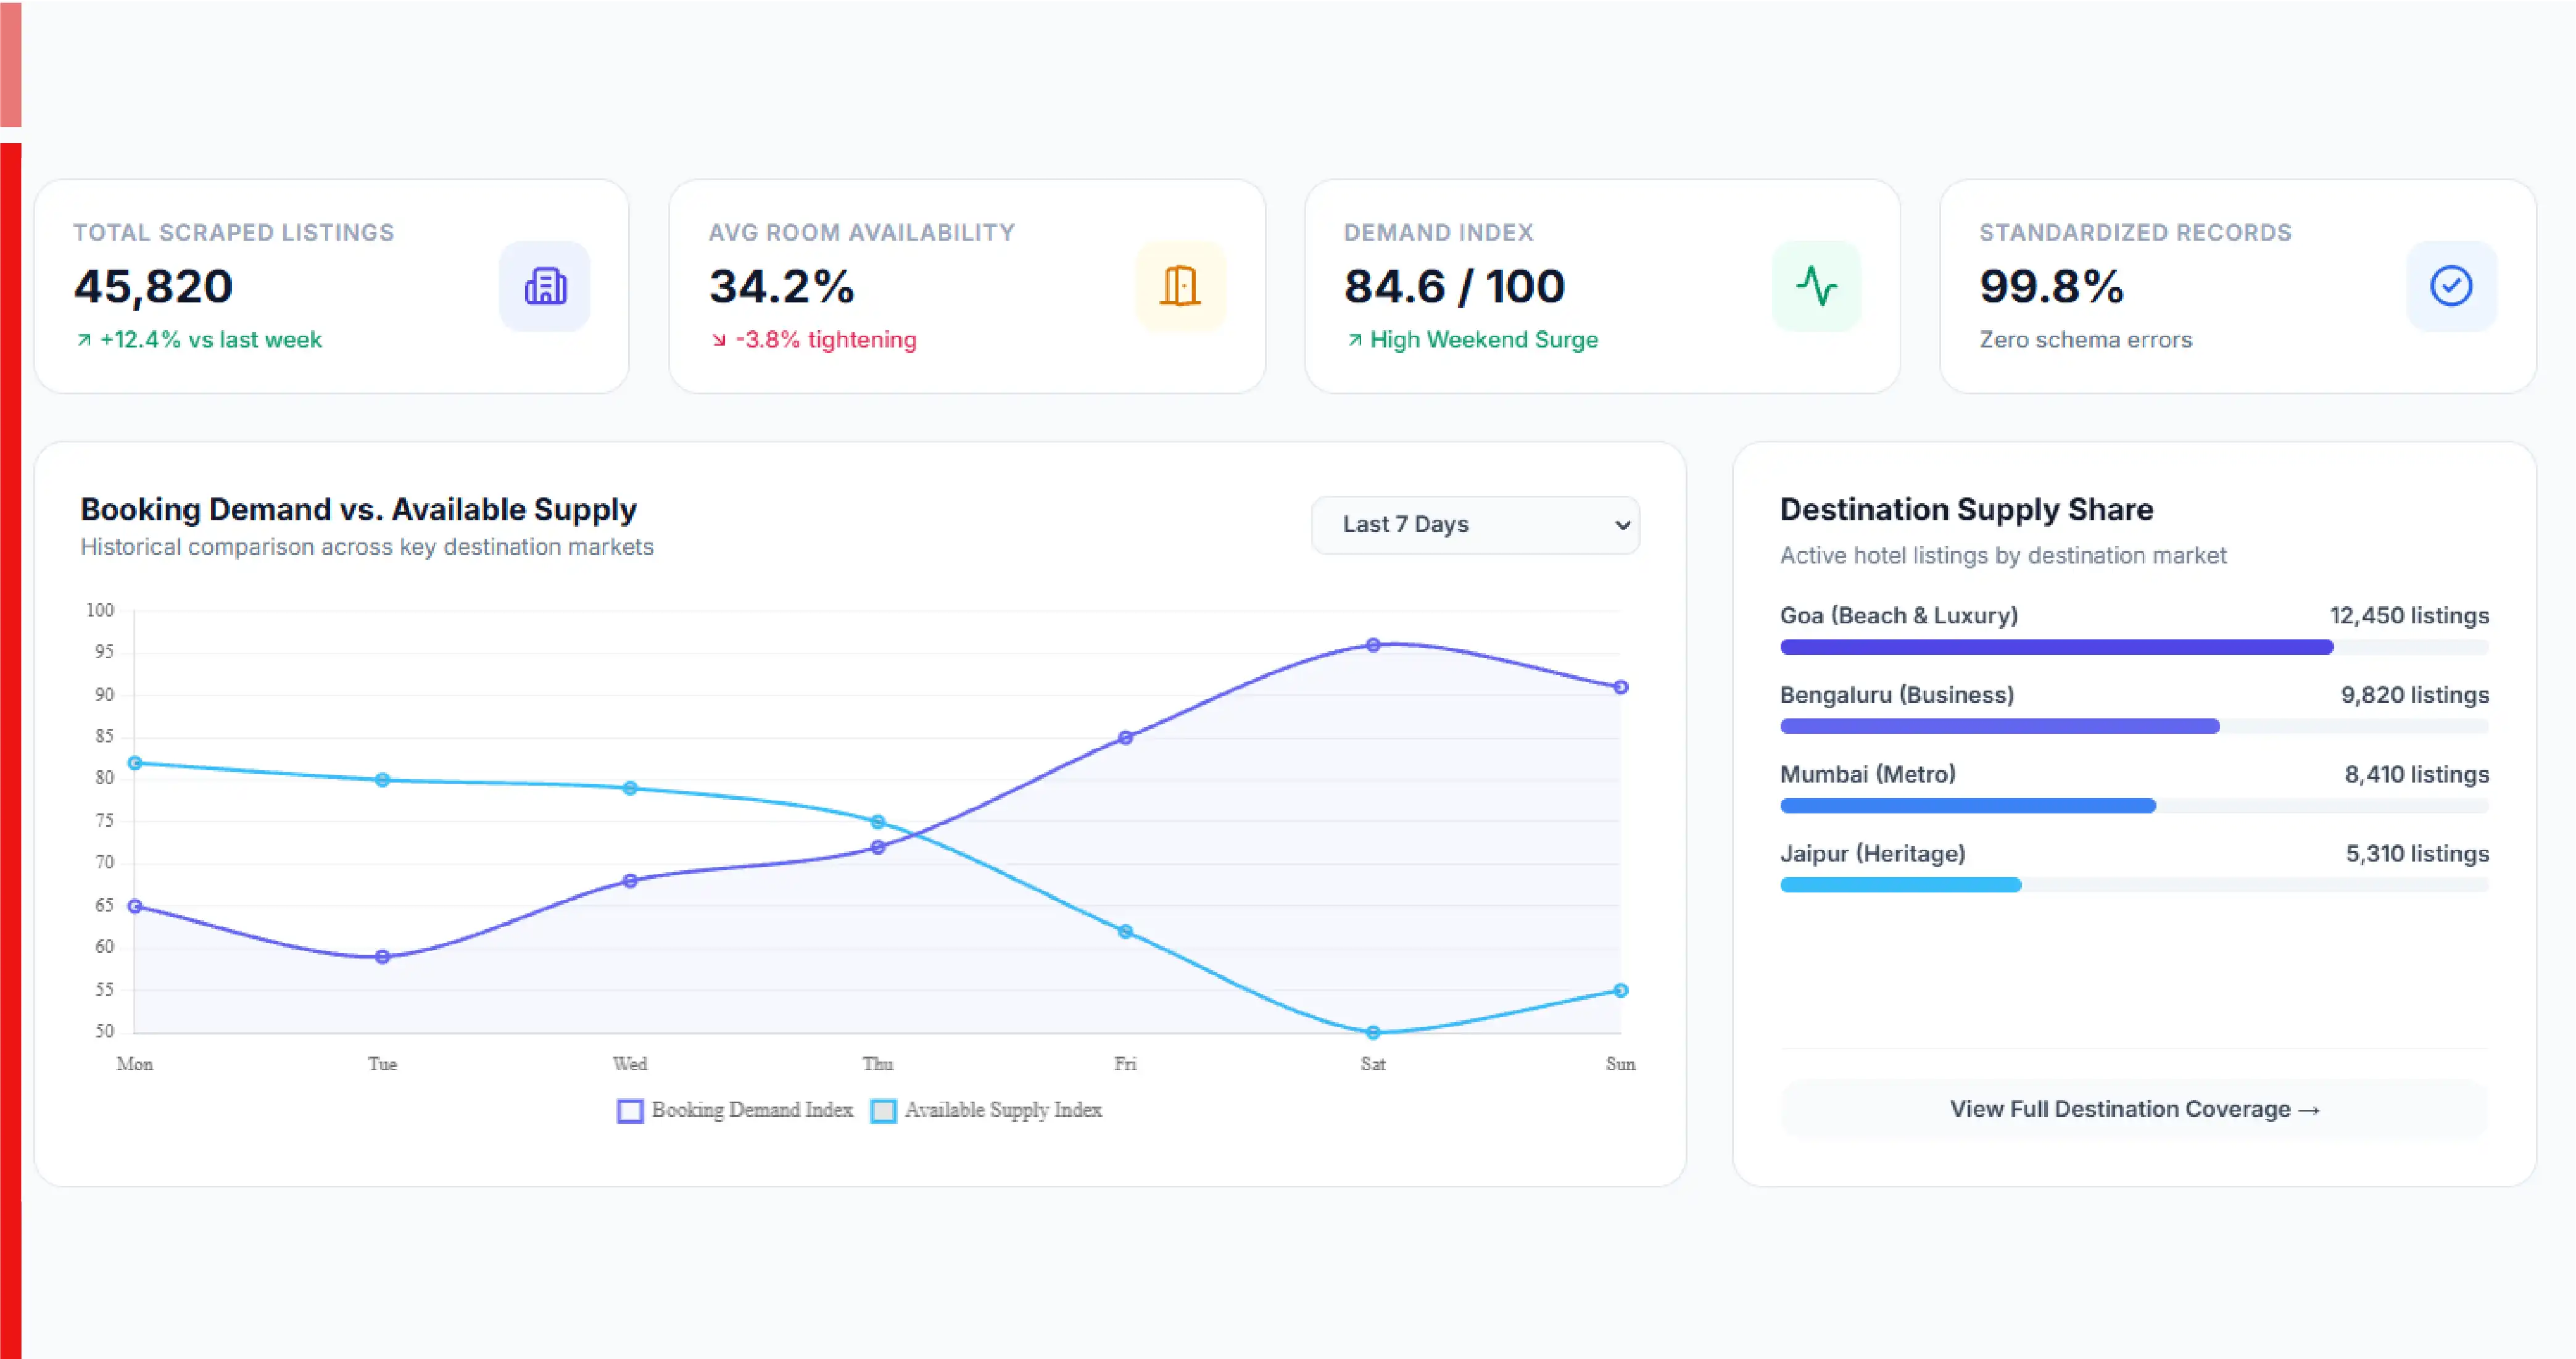
Task: Click Jaipur (Heritage) label
Action: click(1873, 854)
